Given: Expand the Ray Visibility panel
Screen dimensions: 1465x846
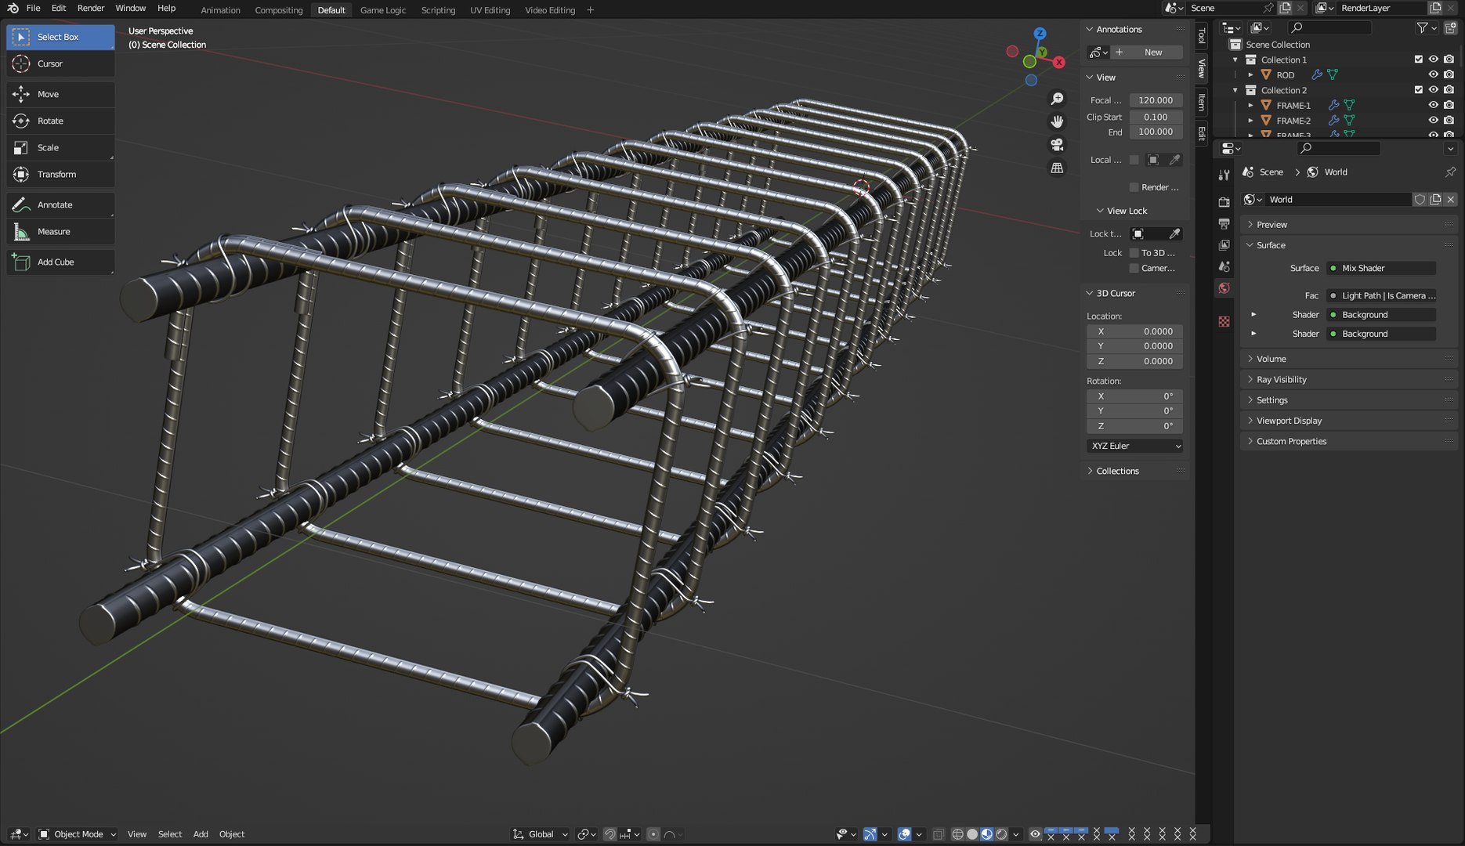Looking at the screenshot, I should pyautogui.click(x=1281, y=380).
